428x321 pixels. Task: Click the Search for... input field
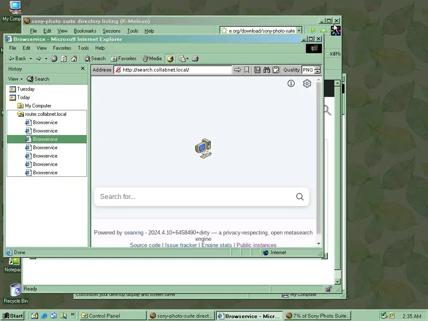196,196
